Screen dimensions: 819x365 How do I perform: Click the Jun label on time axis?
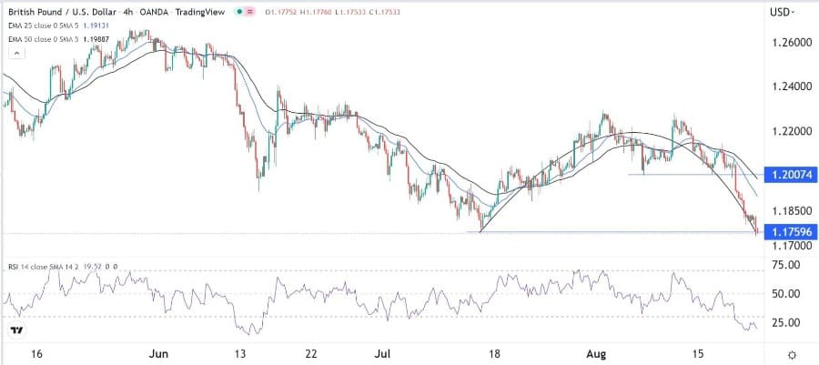pos(159,352)
